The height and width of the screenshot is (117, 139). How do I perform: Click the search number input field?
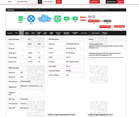pyautogui.click(x=26, y=2)
